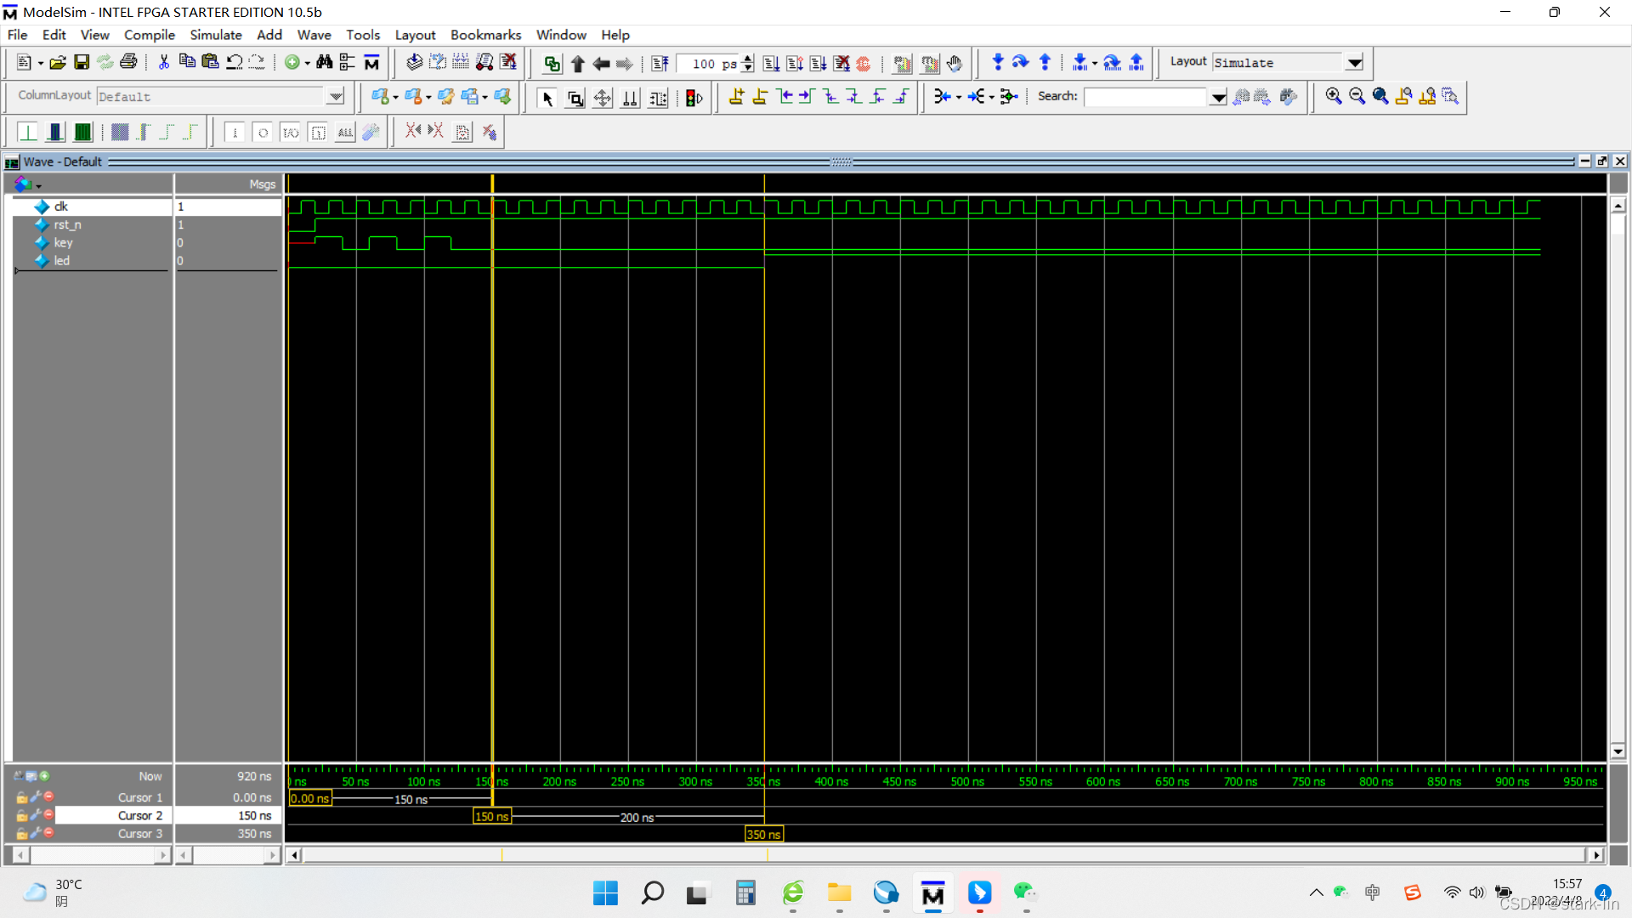Expand the Search field dropdown arrow
The image size is (1632, 918).
point(1218,98)
